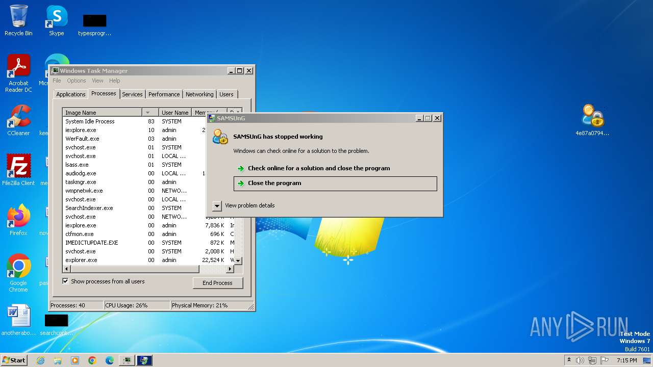Click the horizontal scrollbar left arrow

pos(66,269)
